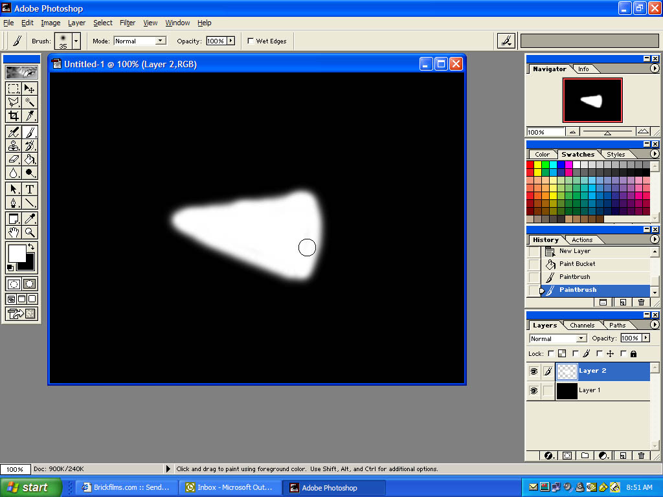This screenshot has height=497, width=663.
Task: Open the brush Mode dropdown
Action: [x=140, y=41]
